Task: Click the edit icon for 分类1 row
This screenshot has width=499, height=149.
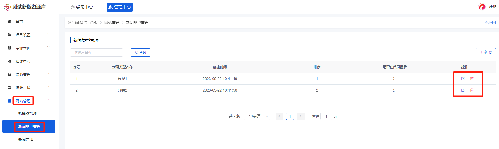Action: [463, 79]
